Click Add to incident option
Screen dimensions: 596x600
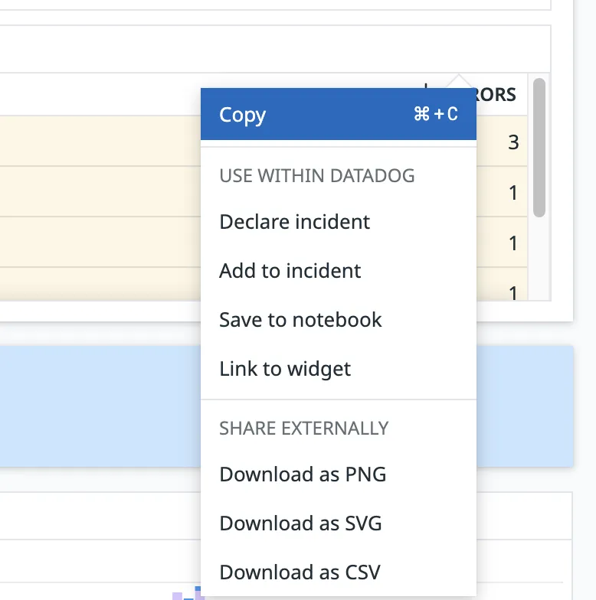coord(290,271)
